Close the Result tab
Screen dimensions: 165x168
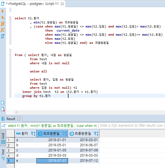19,119
